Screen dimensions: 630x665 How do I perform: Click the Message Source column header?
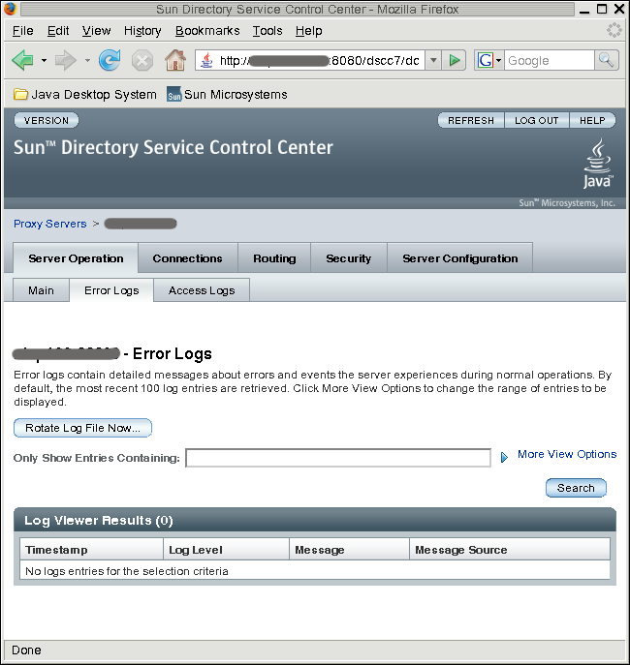pyautogui.click(x=510, y=550)
